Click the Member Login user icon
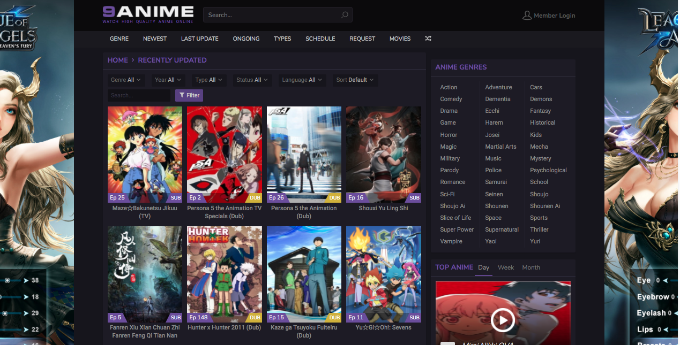Image resolution: width=680 pixels, height=345 pixels. [x=527, y=16]
